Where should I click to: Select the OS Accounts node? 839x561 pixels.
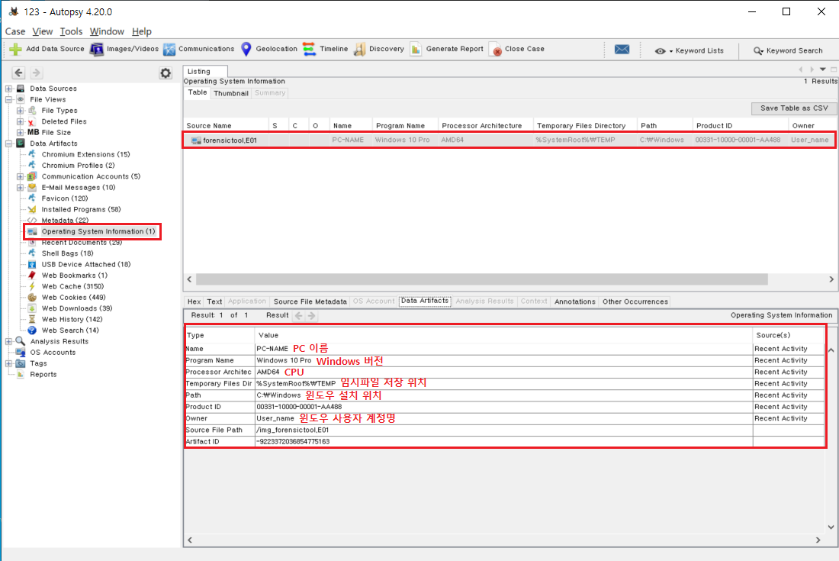click(x=53, y=352)
